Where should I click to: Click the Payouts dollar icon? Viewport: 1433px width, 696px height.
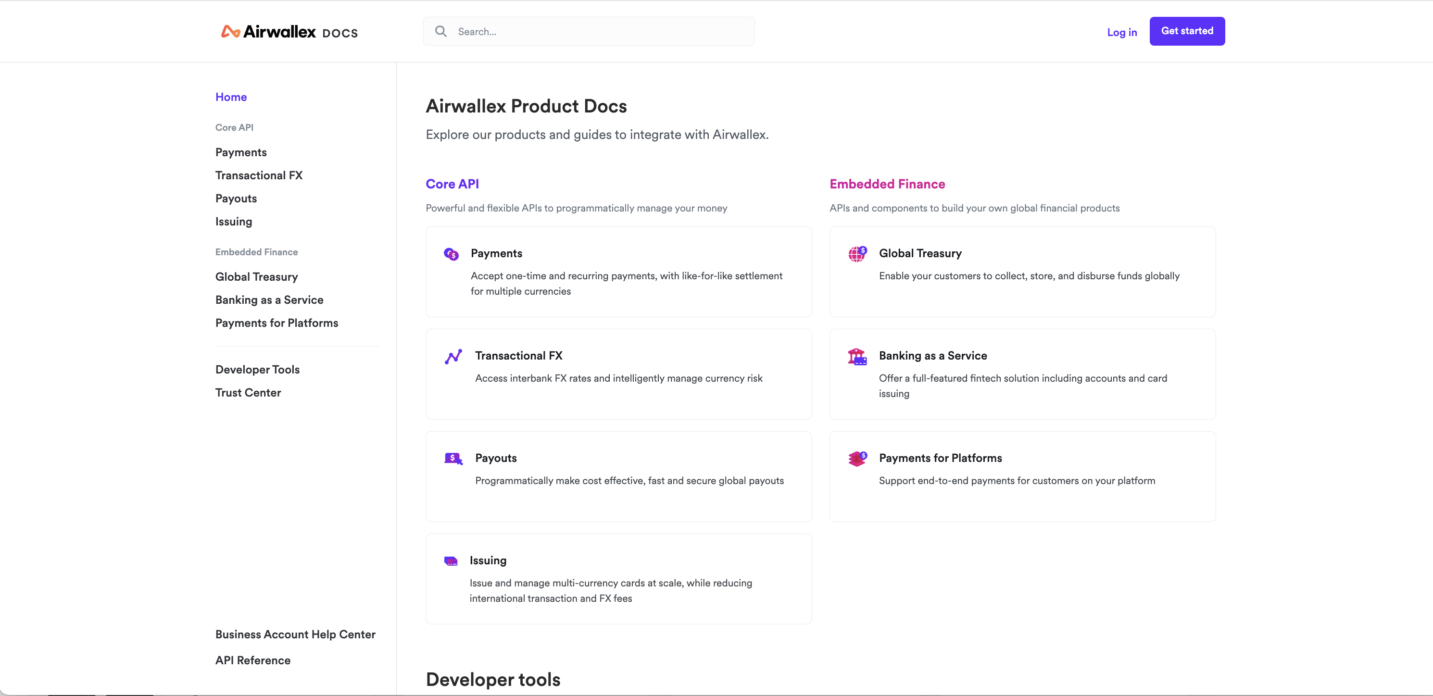coord(453,459)
